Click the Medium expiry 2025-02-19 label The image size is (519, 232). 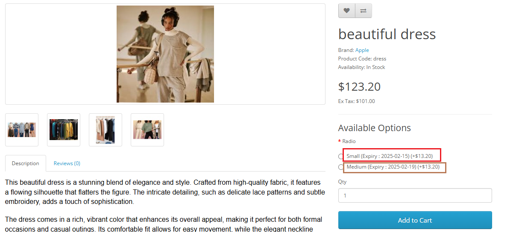coord(393,167)
